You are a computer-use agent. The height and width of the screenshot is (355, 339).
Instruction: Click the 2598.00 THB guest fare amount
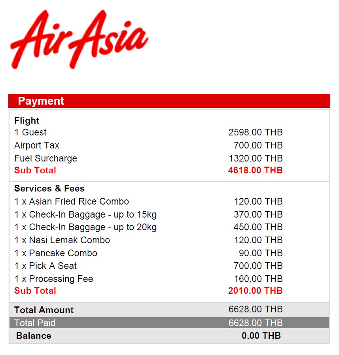tap(255, 132)
